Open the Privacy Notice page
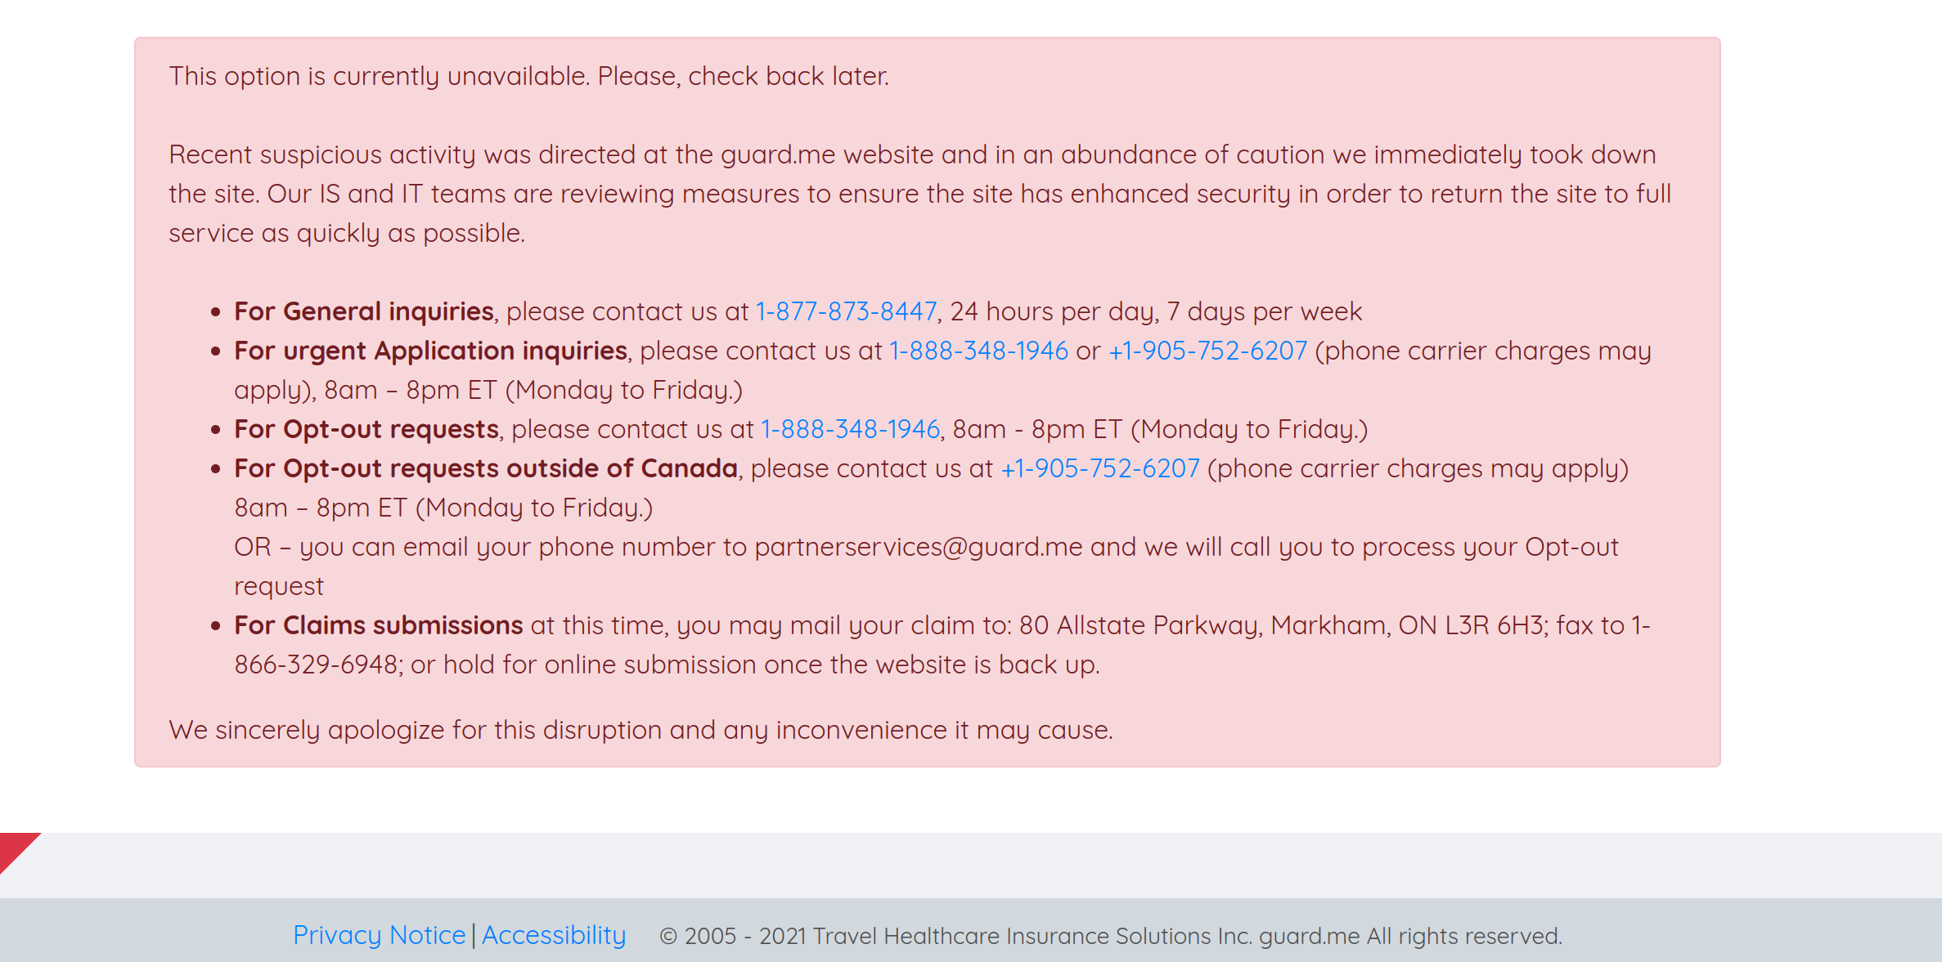This screenshot has height=962, width=1942. (380, 934)
